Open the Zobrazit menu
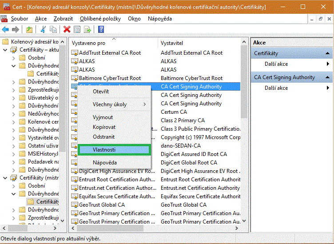 pyautogui.click(x=63, y=19)
